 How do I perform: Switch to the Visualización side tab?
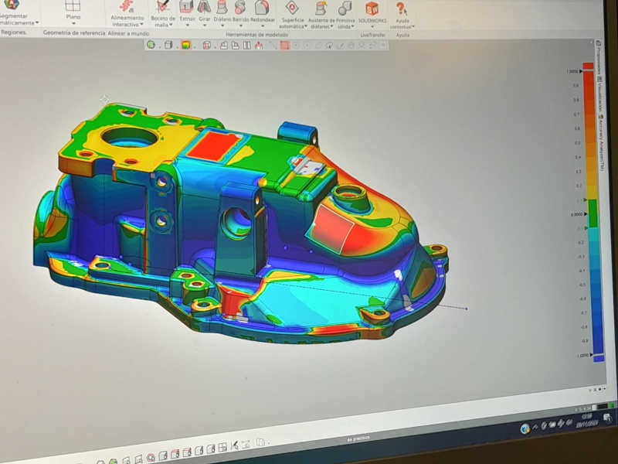coord(599,91)
